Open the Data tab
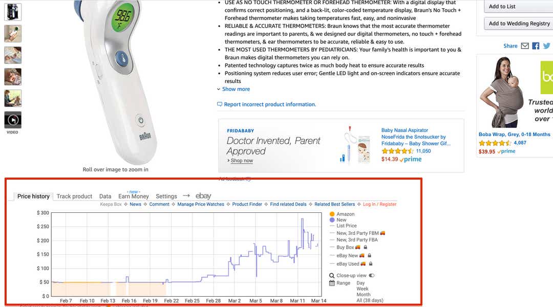Image resolution: width=553 pixels, height=307 pixels. click(x=105, y=196)
